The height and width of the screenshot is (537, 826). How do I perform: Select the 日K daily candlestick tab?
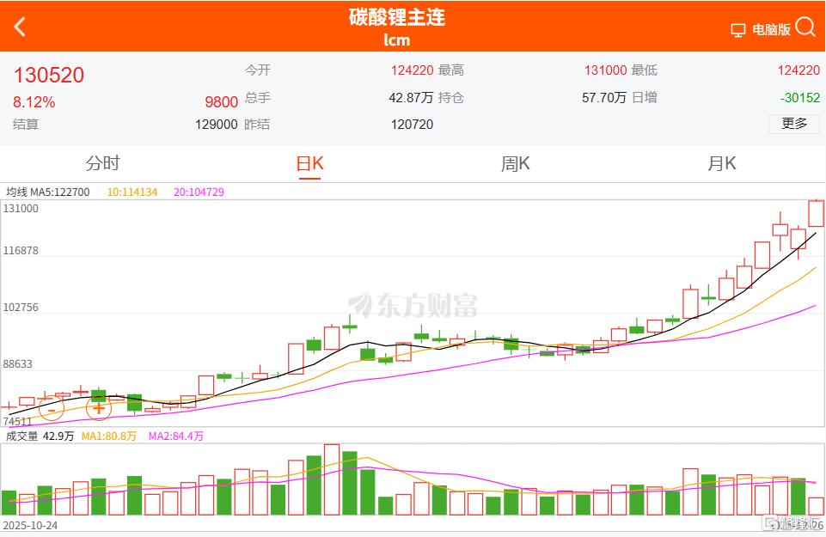(x=309, y=162)
